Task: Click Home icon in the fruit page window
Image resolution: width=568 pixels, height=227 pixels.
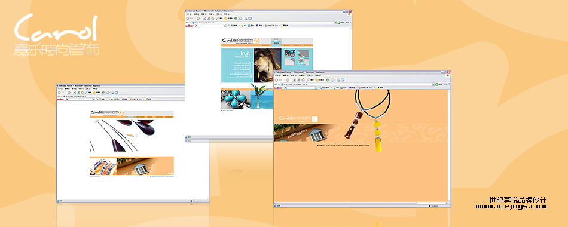Action: [213, 19]
